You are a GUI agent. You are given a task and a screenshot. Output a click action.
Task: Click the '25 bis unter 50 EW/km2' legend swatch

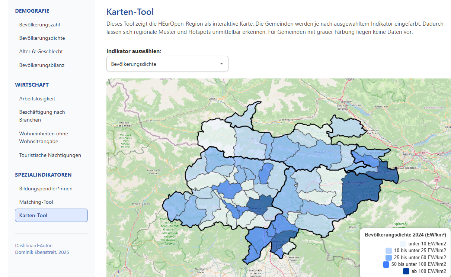pyautogui.click(x=388, y=257)
